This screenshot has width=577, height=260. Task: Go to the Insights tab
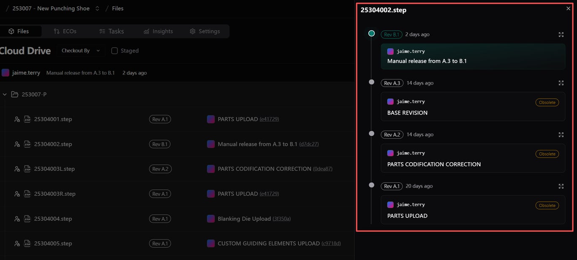coord(158,31)
